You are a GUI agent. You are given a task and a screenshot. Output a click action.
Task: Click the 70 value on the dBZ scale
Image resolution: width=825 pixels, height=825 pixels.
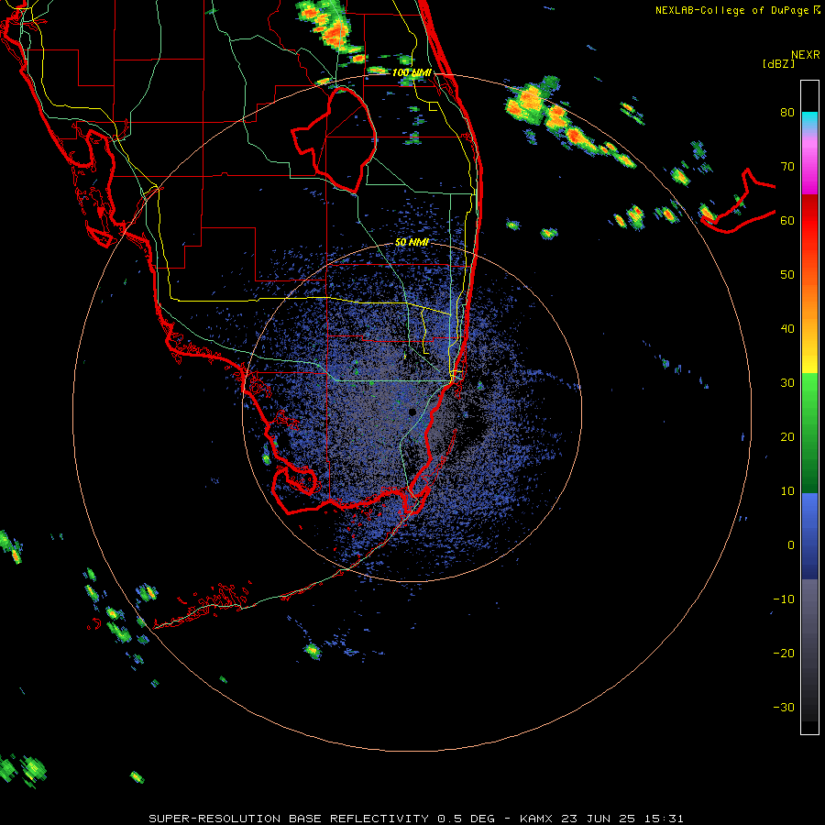pos(787,167)
